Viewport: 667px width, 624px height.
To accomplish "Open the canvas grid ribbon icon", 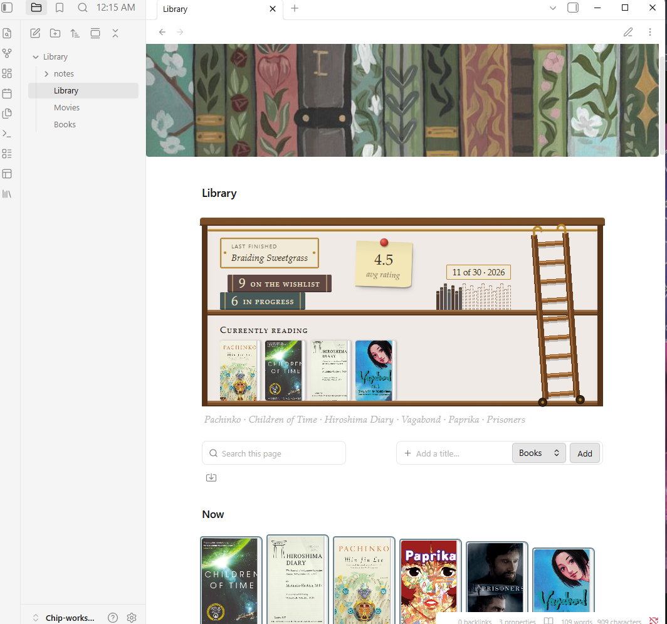I will (7, 73).
